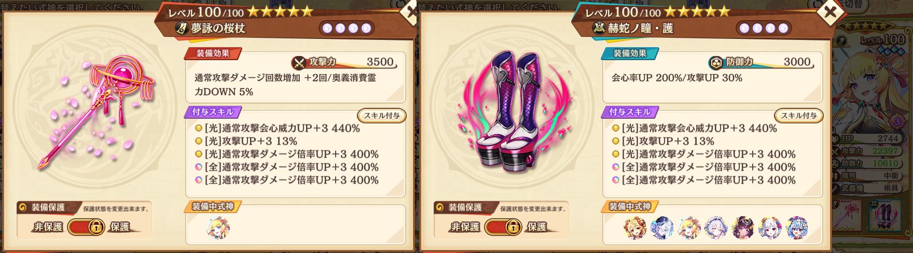
Task: Click スキル付与 button for 赫蛇ノ瞳・護
Action: [x=798, y=116]
